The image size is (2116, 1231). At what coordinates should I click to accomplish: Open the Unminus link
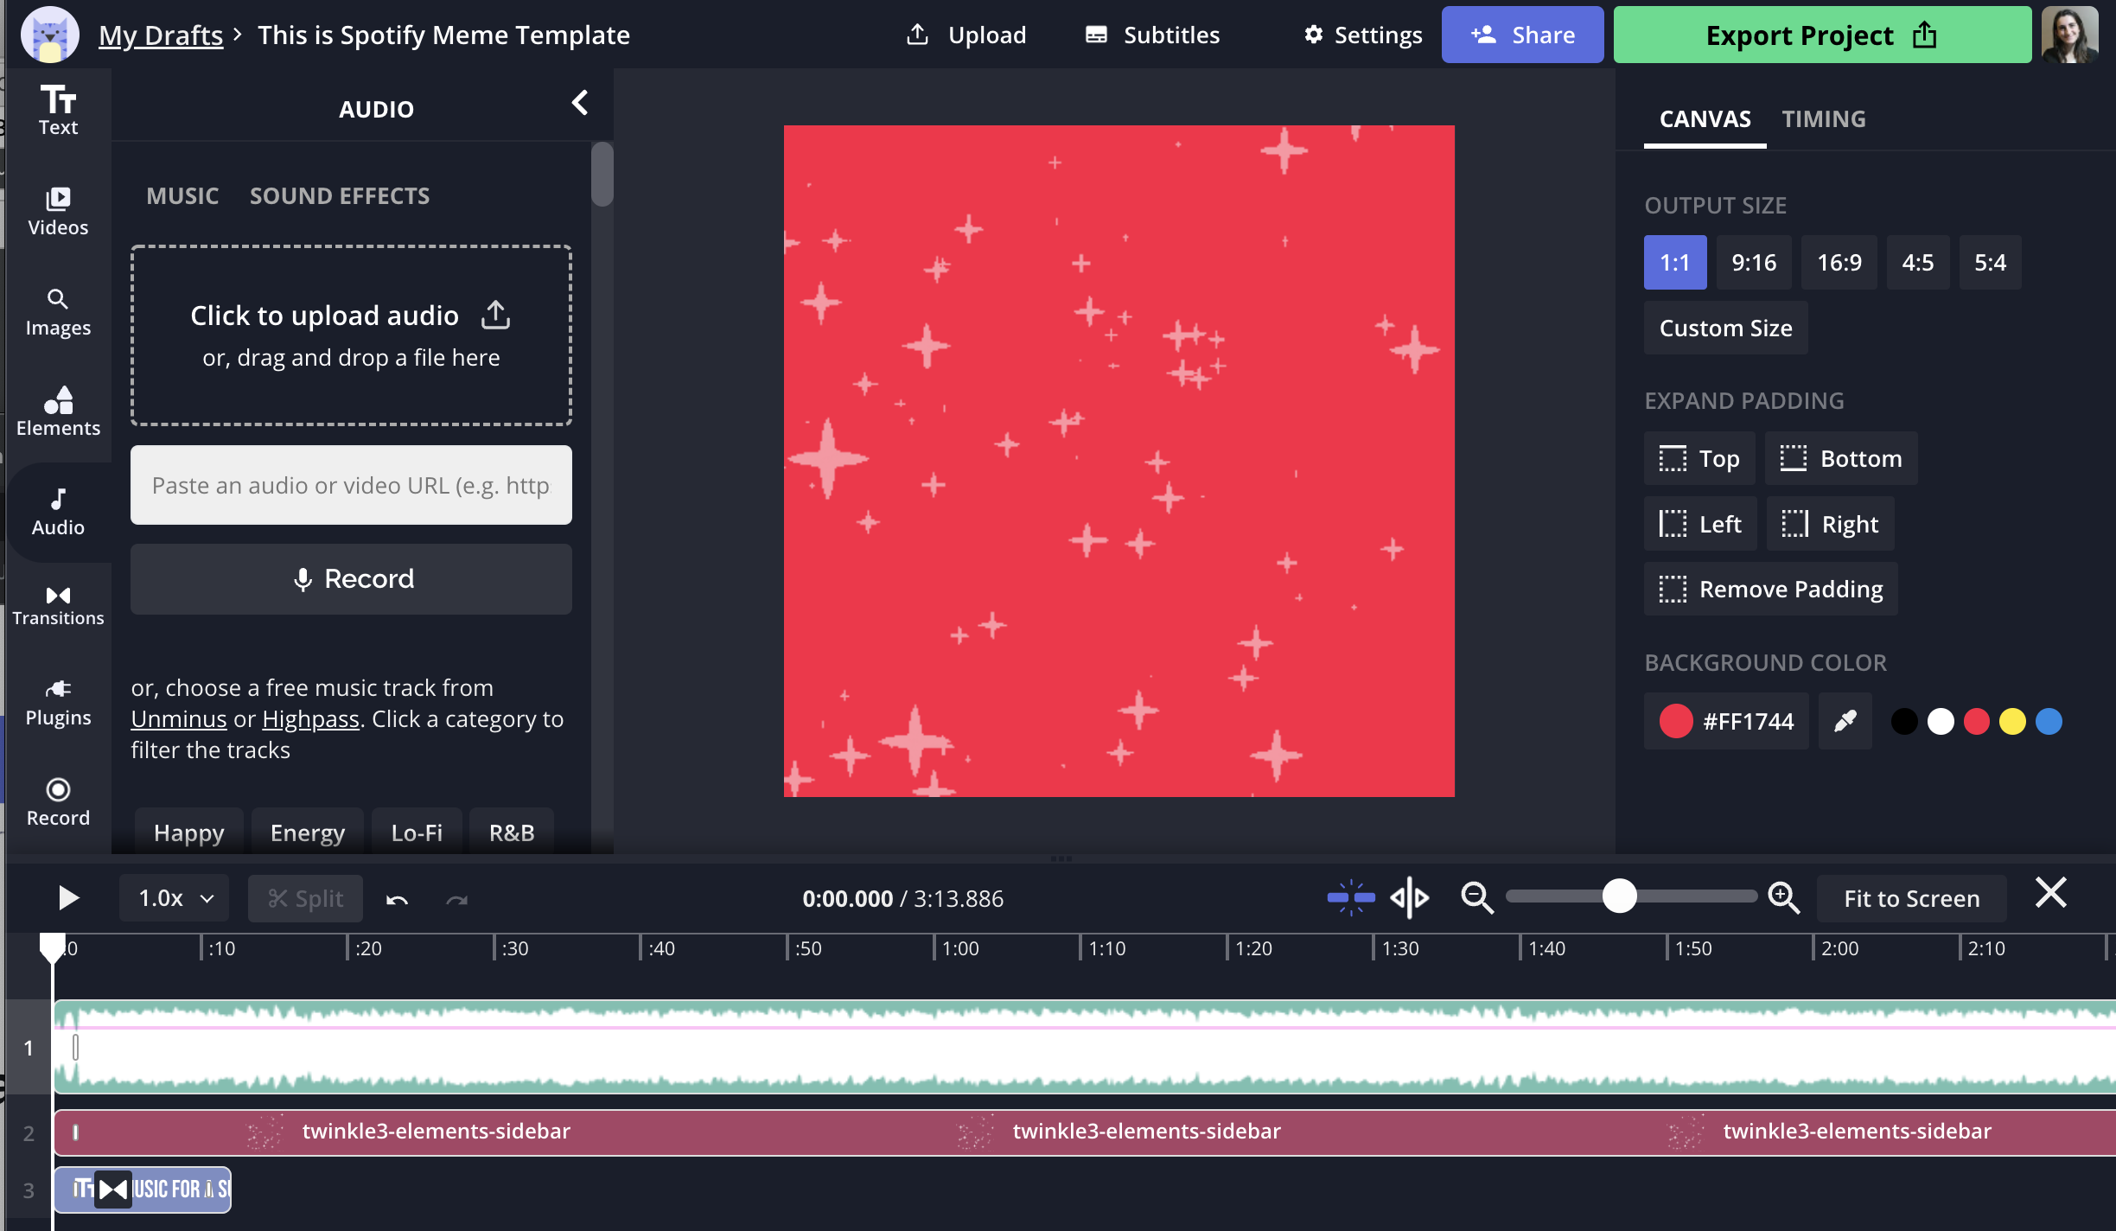(x=178, y=719)
